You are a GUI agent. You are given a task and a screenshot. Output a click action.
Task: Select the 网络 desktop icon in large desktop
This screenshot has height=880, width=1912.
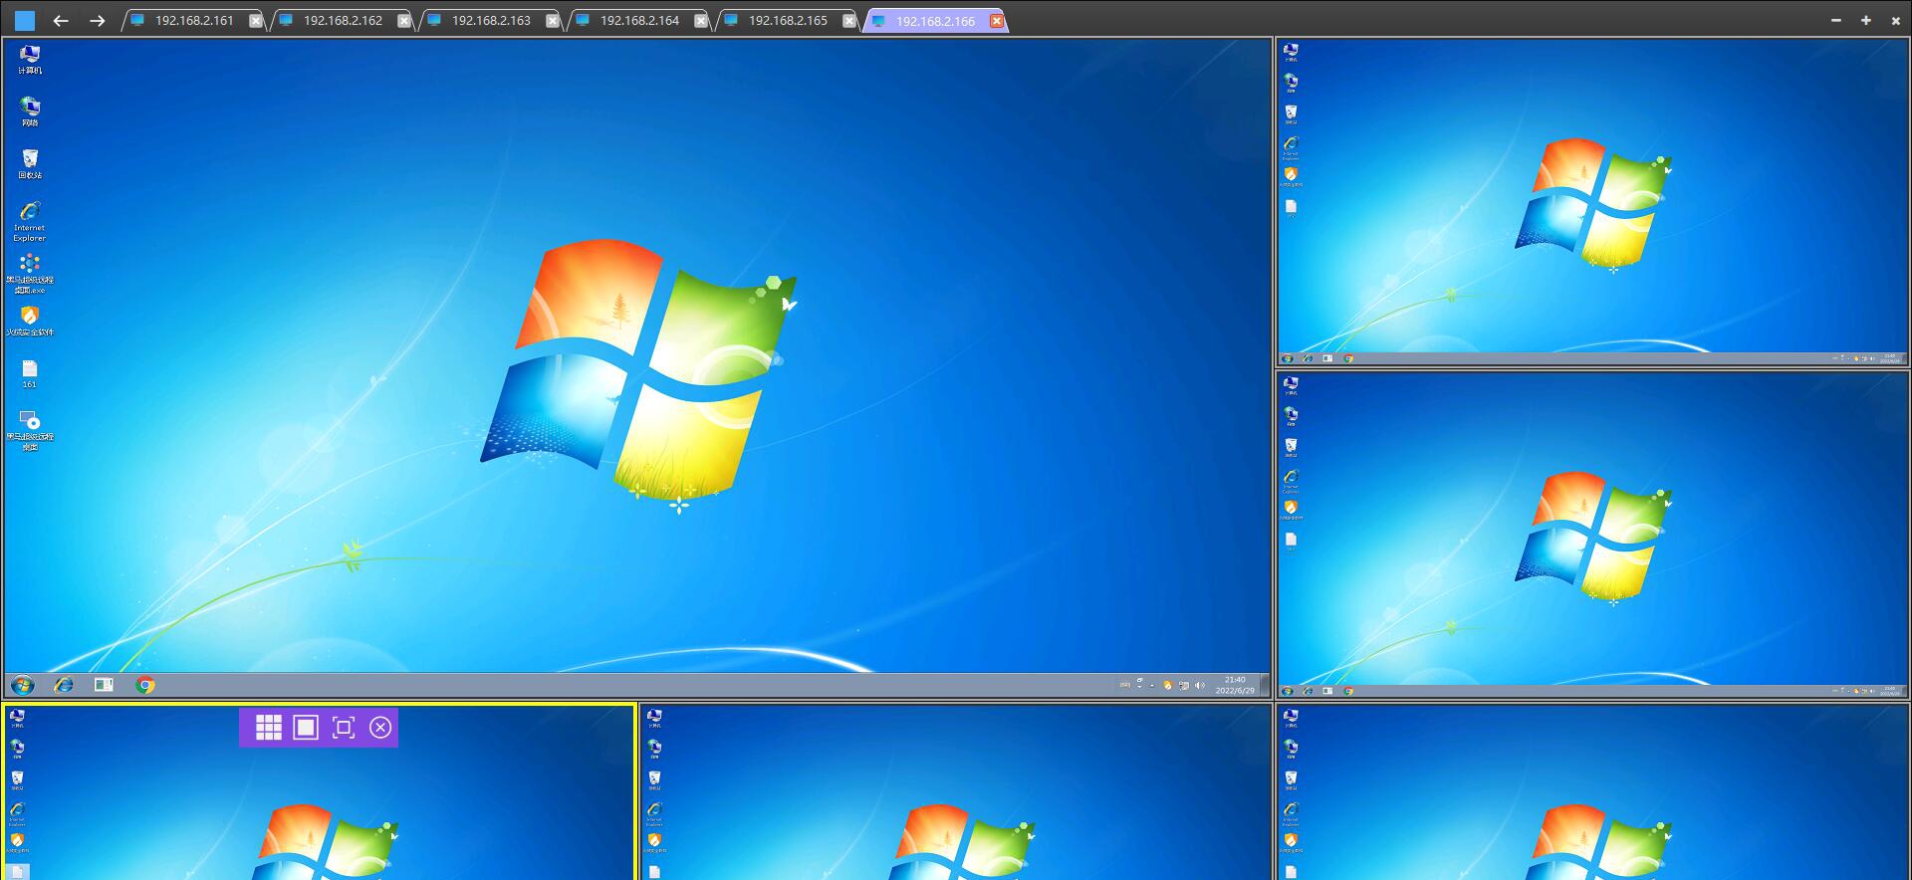30,111
